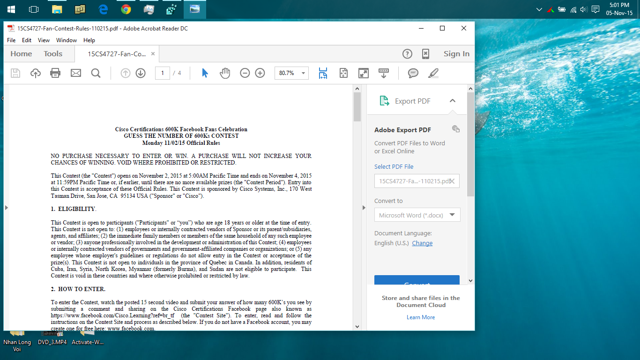The height and width of the screenshot is (360, 640).
Task: Share the file via the cloud upload icon
Action: [35, 73]
